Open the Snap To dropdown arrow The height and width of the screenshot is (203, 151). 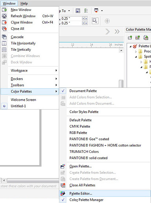(69, 11)
